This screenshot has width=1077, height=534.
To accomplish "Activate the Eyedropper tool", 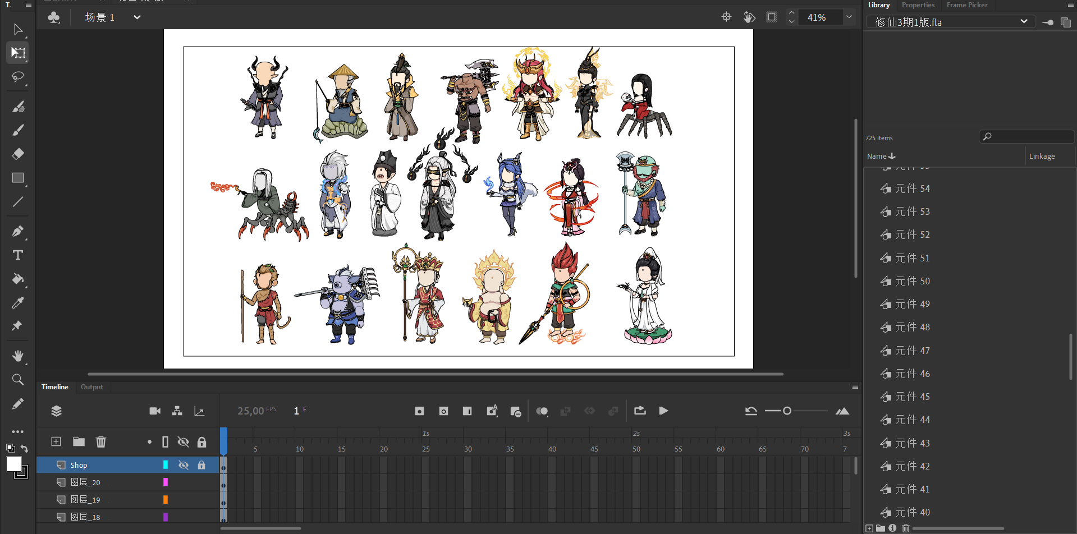I will pos(18,303).
